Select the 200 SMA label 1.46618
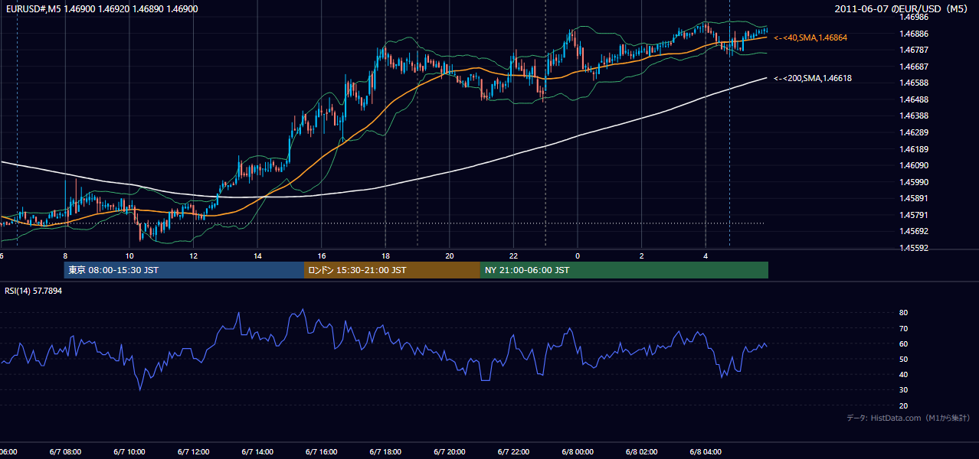 click(x=812, y=78)
